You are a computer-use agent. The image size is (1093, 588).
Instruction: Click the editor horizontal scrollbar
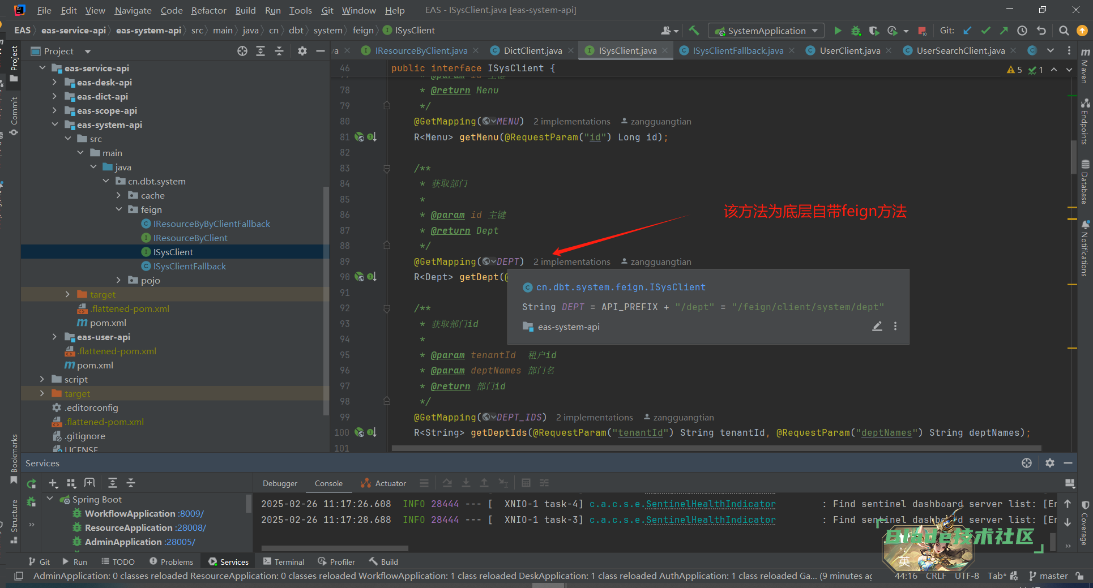pos(716,448)
